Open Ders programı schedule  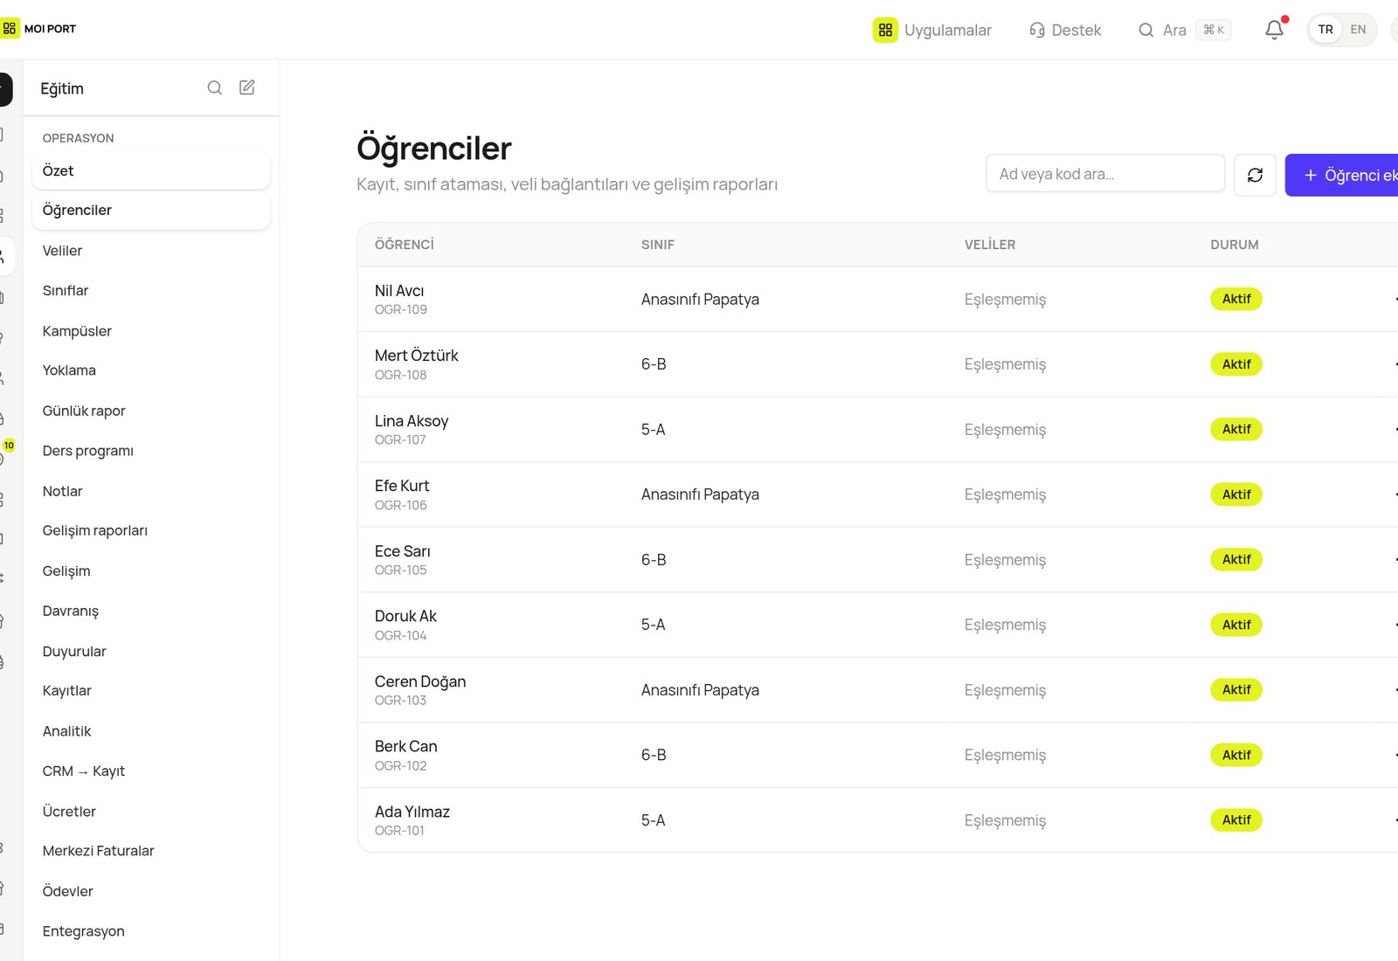pyautogui.click(x=151, y=451)
